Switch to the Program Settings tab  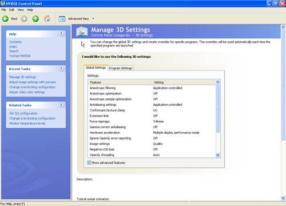pyautogui.click(x=120, y=68)
